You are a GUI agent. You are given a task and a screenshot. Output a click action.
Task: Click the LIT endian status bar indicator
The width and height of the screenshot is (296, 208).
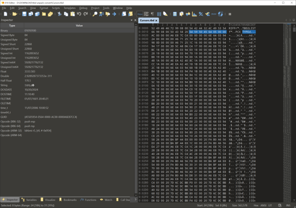tap(270, 205)
